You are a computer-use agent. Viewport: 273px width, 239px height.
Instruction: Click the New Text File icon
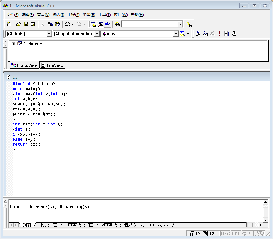click(x=9, y=24)
